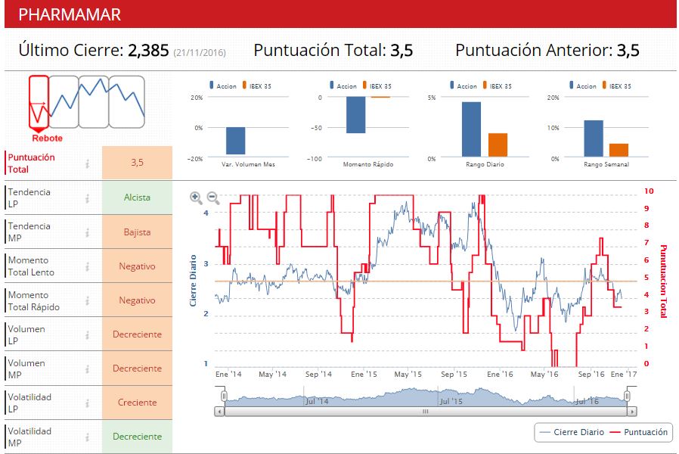Open info icon beside Tendencia LP
Image resolution: width=679 pixels, height=454 pixels.
click(x=88, y=198)
